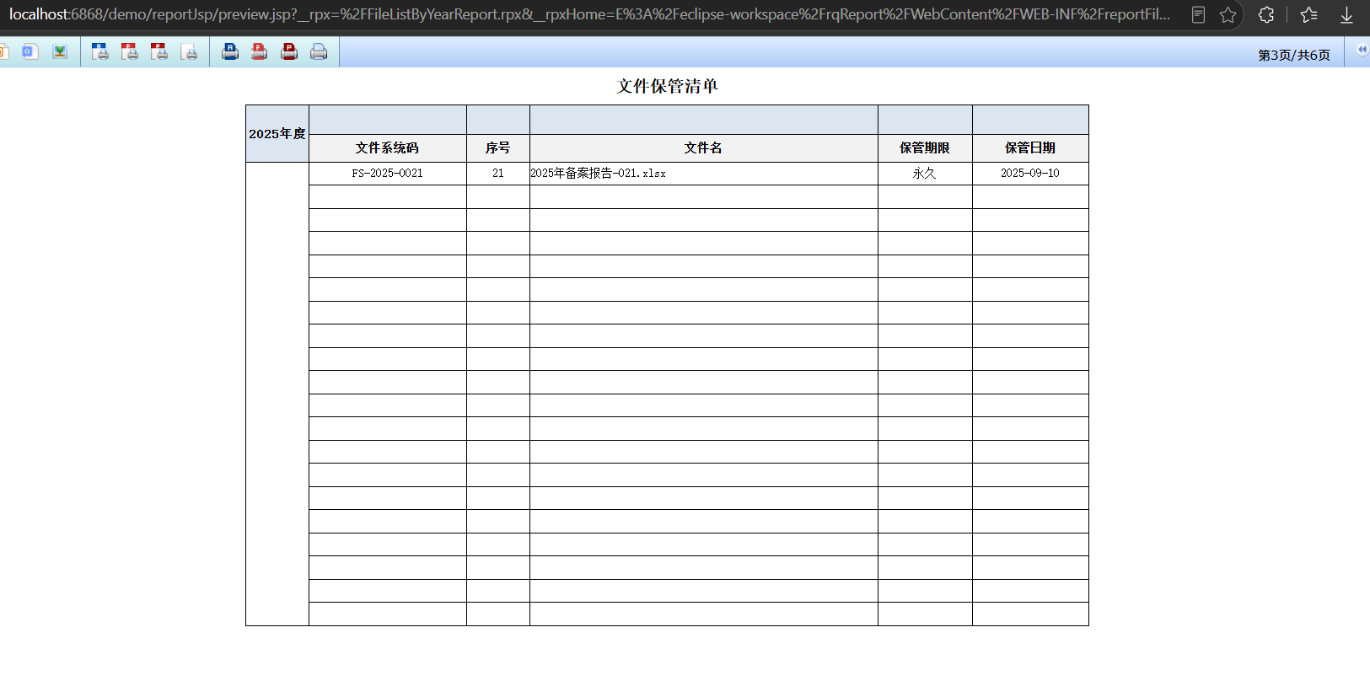Click the page indicator 第3页/共6页
Screen dimensions: 1370x697
pyautogui.click(x=1294, y=55)
